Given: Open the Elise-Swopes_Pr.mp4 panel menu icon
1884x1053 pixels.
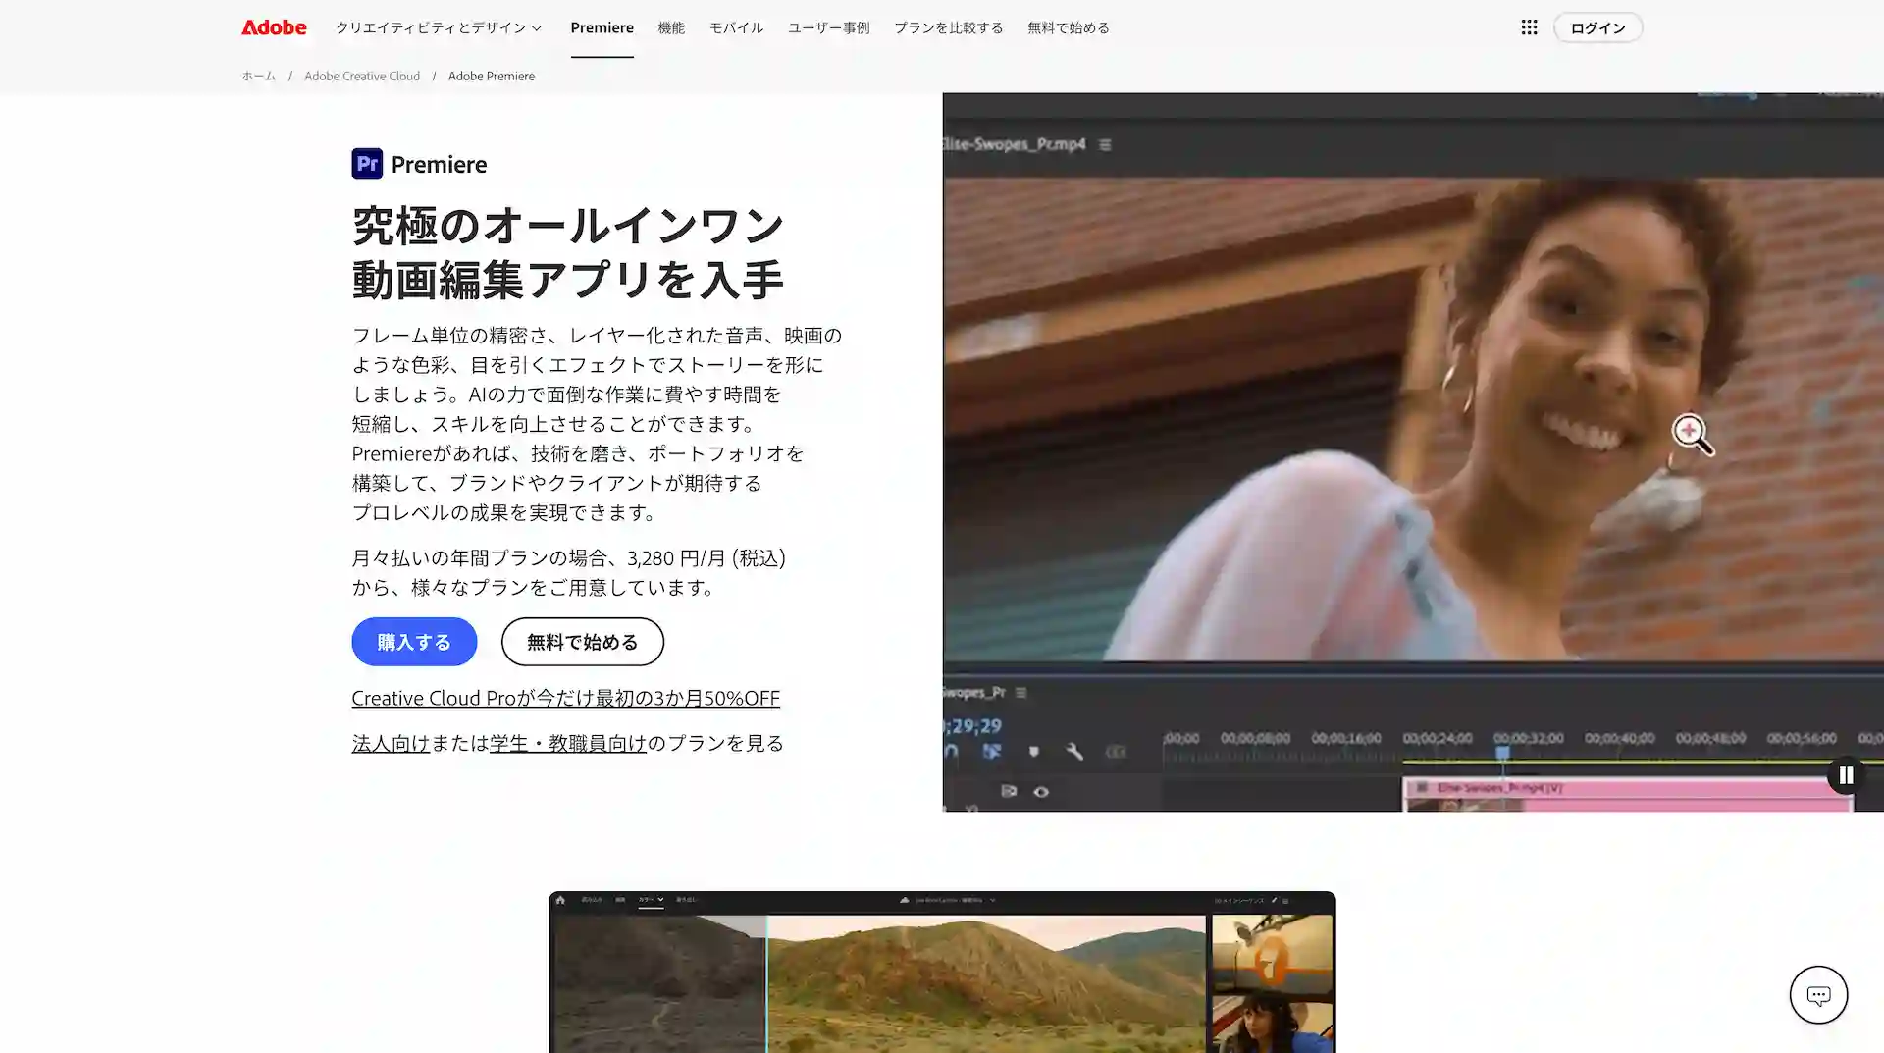Looking at the screenshot, I should (1105, 144).
